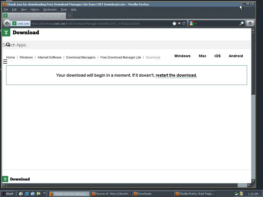Click the horizontal scrollbar right arrow
This screenshot has width=263, height=197.
click(249, 185)
